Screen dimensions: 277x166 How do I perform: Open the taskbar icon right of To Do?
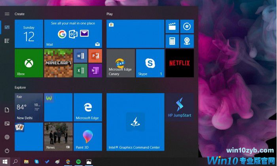tap(57, 162)
